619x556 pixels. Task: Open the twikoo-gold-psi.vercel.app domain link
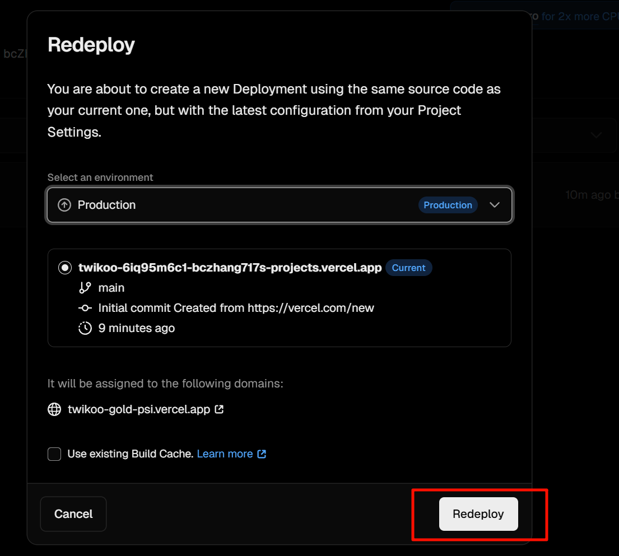click(x=139, y=409)
